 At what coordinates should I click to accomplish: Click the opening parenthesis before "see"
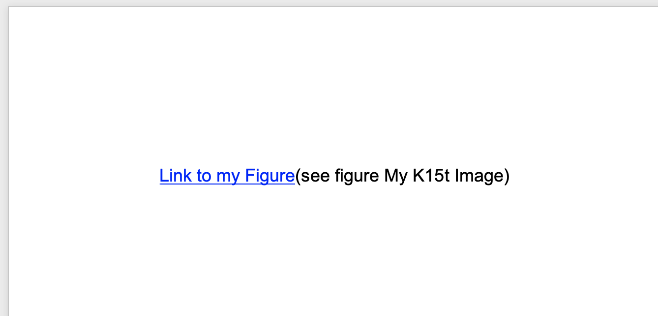[x=298, y=176]
